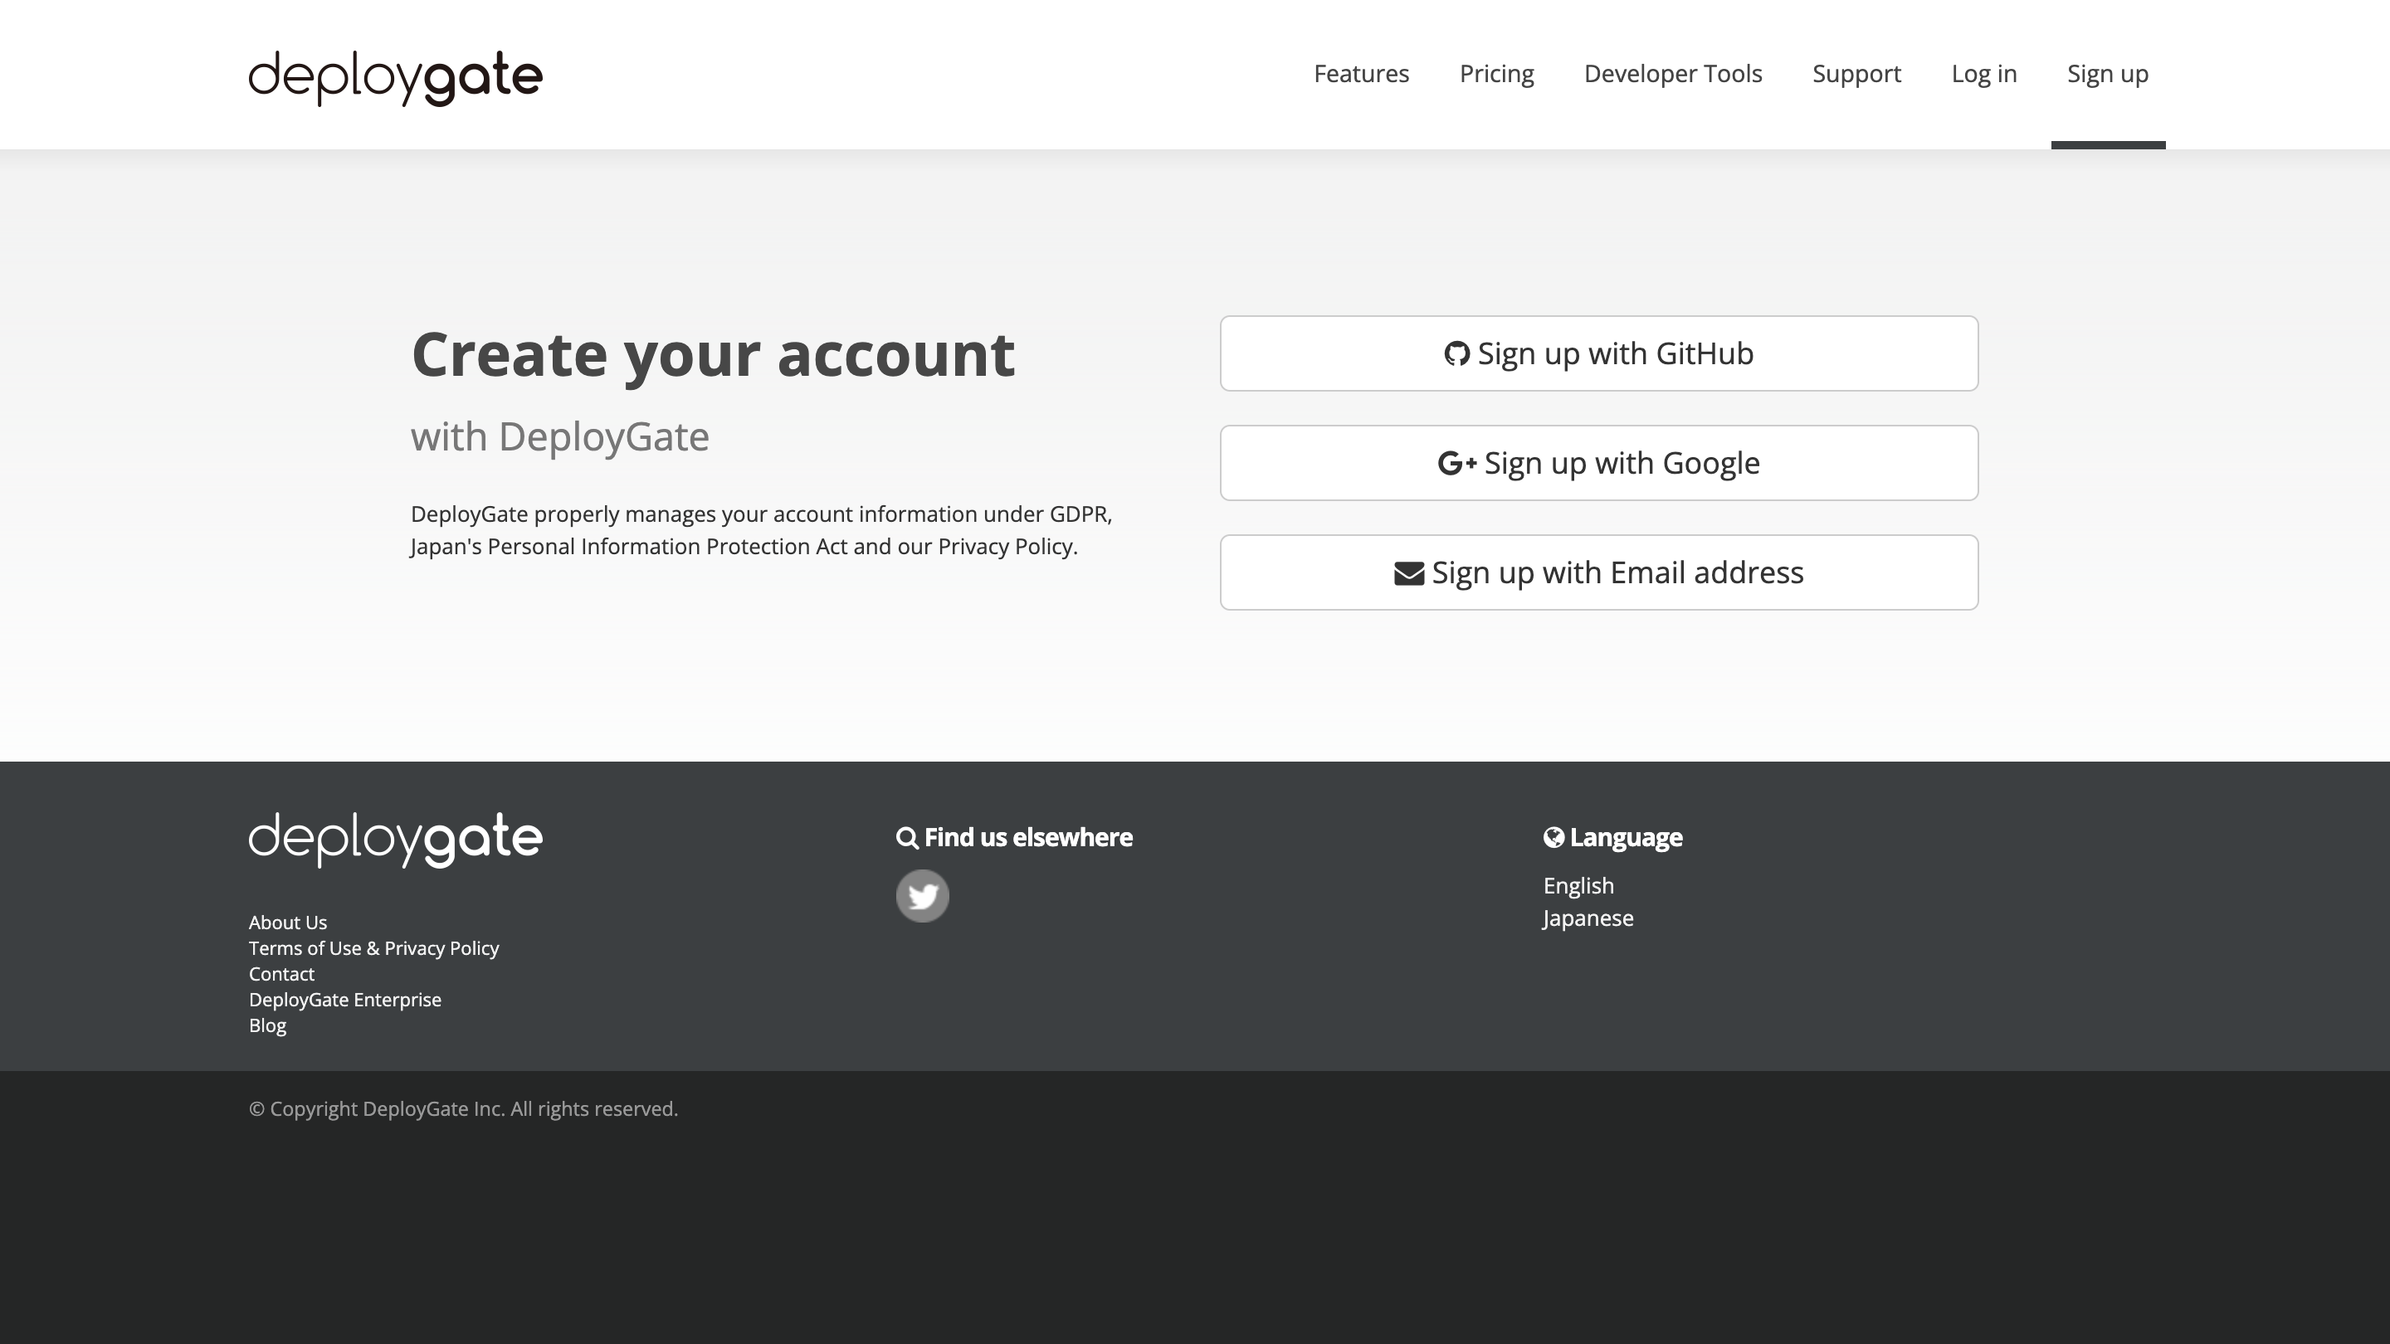Navigate to Developer Tools
This screenshot has height=1344, width=2390.
(1673, 73)
